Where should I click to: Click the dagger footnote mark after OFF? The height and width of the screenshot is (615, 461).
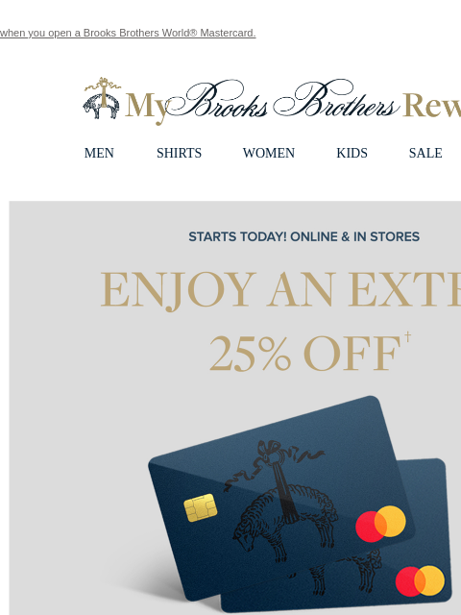pos(407,336)
